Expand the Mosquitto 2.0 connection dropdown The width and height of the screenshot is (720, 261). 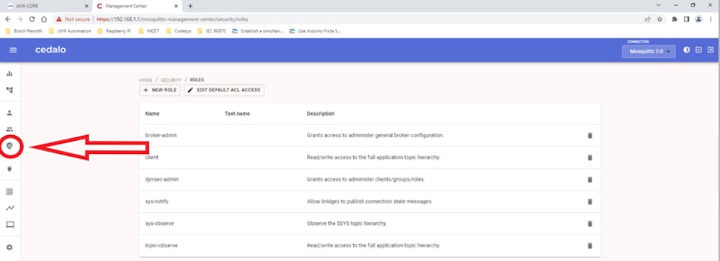(x=649, y=51)
